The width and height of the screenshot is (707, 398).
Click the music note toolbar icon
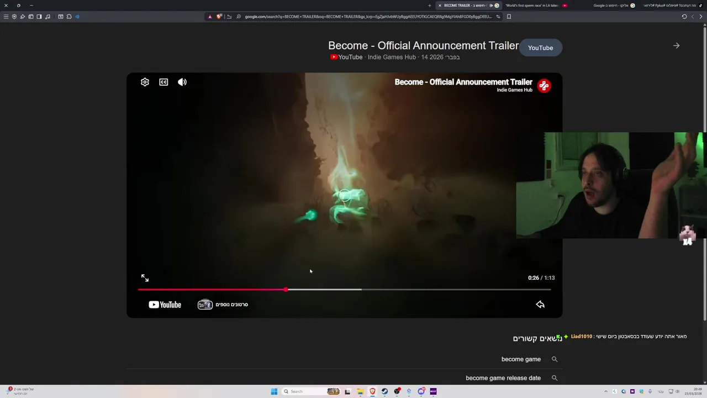click(48, 17)
